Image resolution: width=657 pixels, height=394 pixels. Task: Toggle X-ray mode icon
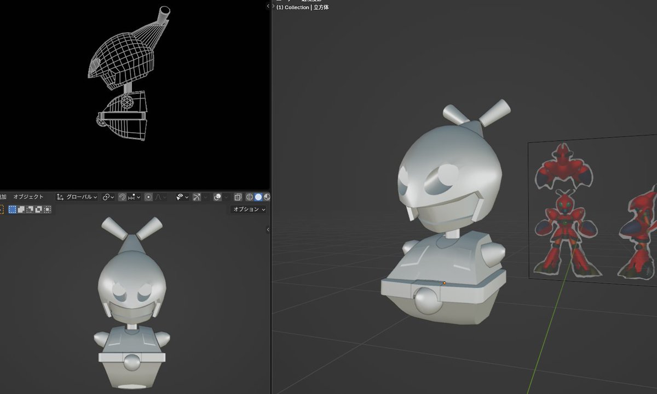[238, 197]
